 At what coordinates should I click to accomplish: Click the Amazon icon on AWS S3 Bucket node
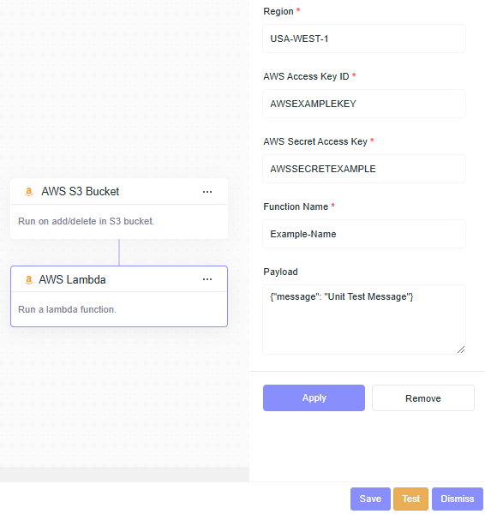[x=29, y=191]
